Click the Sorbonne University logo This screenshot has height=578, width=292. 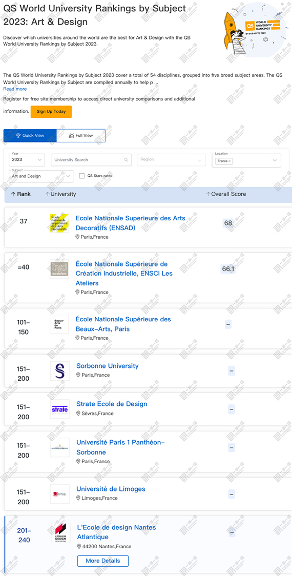click(60, 371)
